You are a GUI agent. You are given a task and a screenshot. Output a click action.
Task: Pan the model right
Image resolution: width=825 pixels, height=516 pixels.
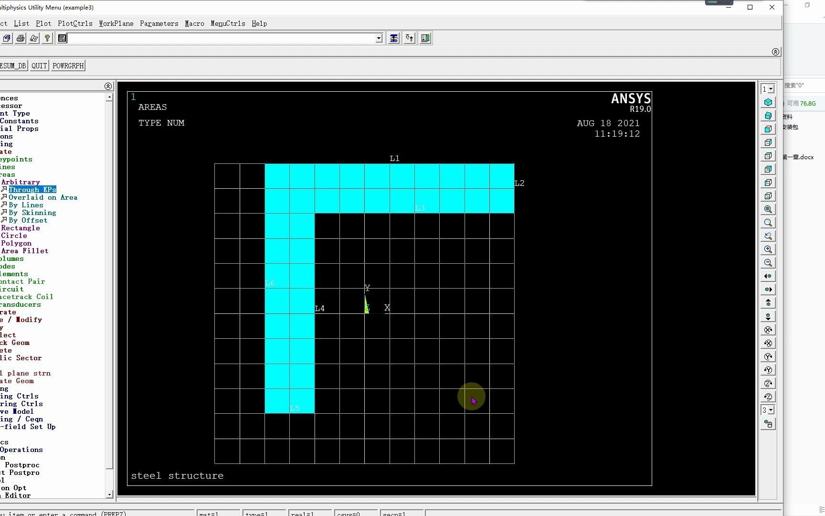768,290
